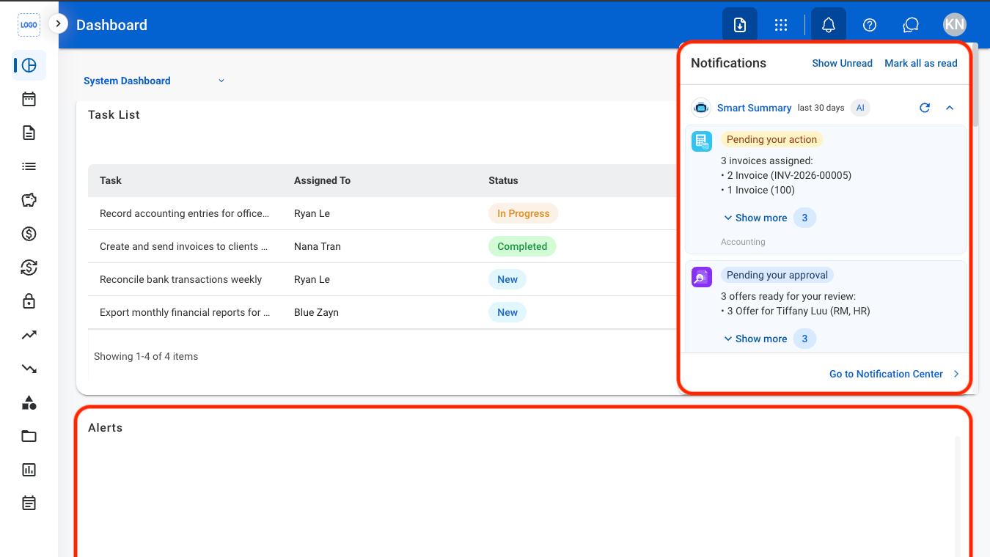Open the help question mark icon

870,25
